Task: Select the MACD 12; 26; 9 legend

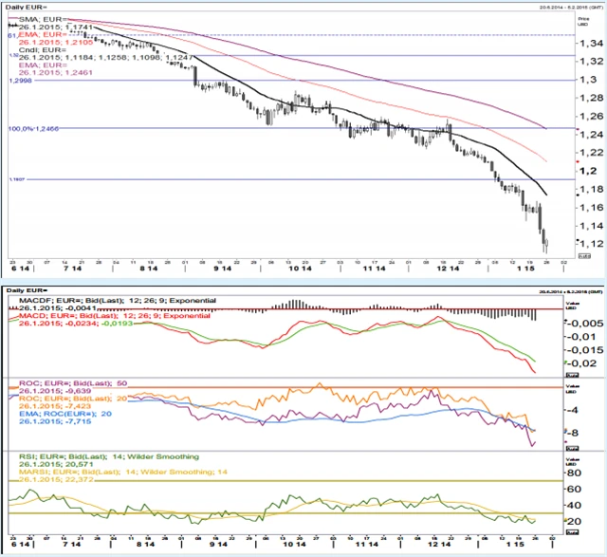Action: [104, 314]
